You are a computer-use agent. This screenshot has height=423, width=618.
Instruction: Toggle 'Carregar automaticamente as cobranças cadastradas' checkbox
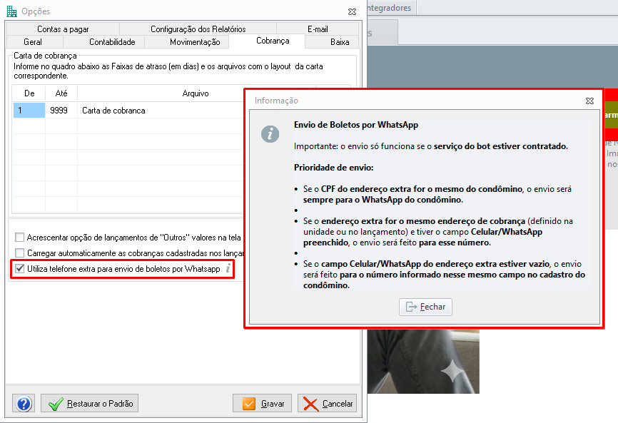point(19,253)
